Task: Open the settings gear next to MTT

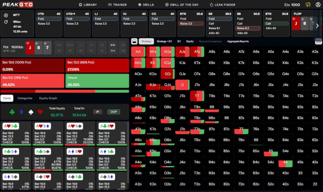Action: [6, 15]
